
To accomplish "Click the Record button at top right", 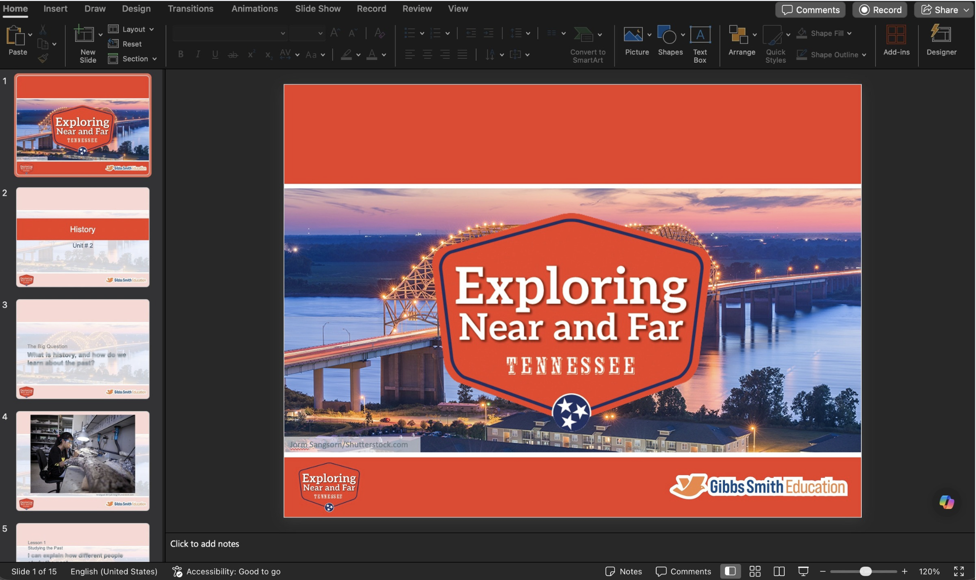I will 880,9.
